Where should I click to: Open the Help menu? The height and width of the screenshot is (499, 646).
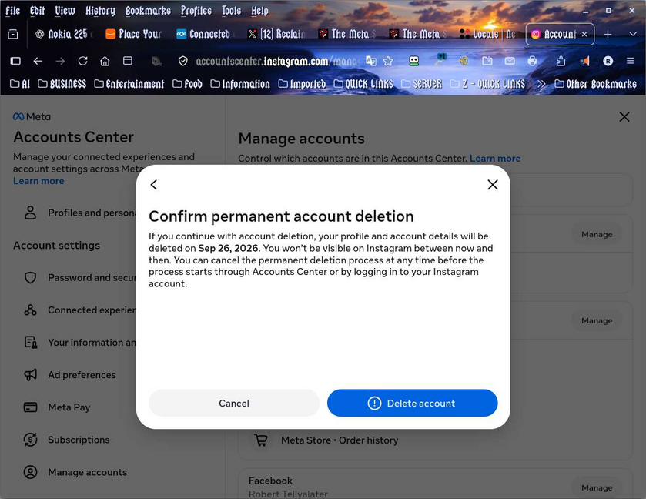259,11
